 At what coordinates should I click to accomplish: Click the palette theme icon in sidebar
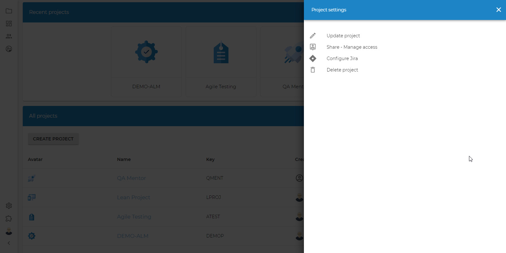[x=9, y=49]
